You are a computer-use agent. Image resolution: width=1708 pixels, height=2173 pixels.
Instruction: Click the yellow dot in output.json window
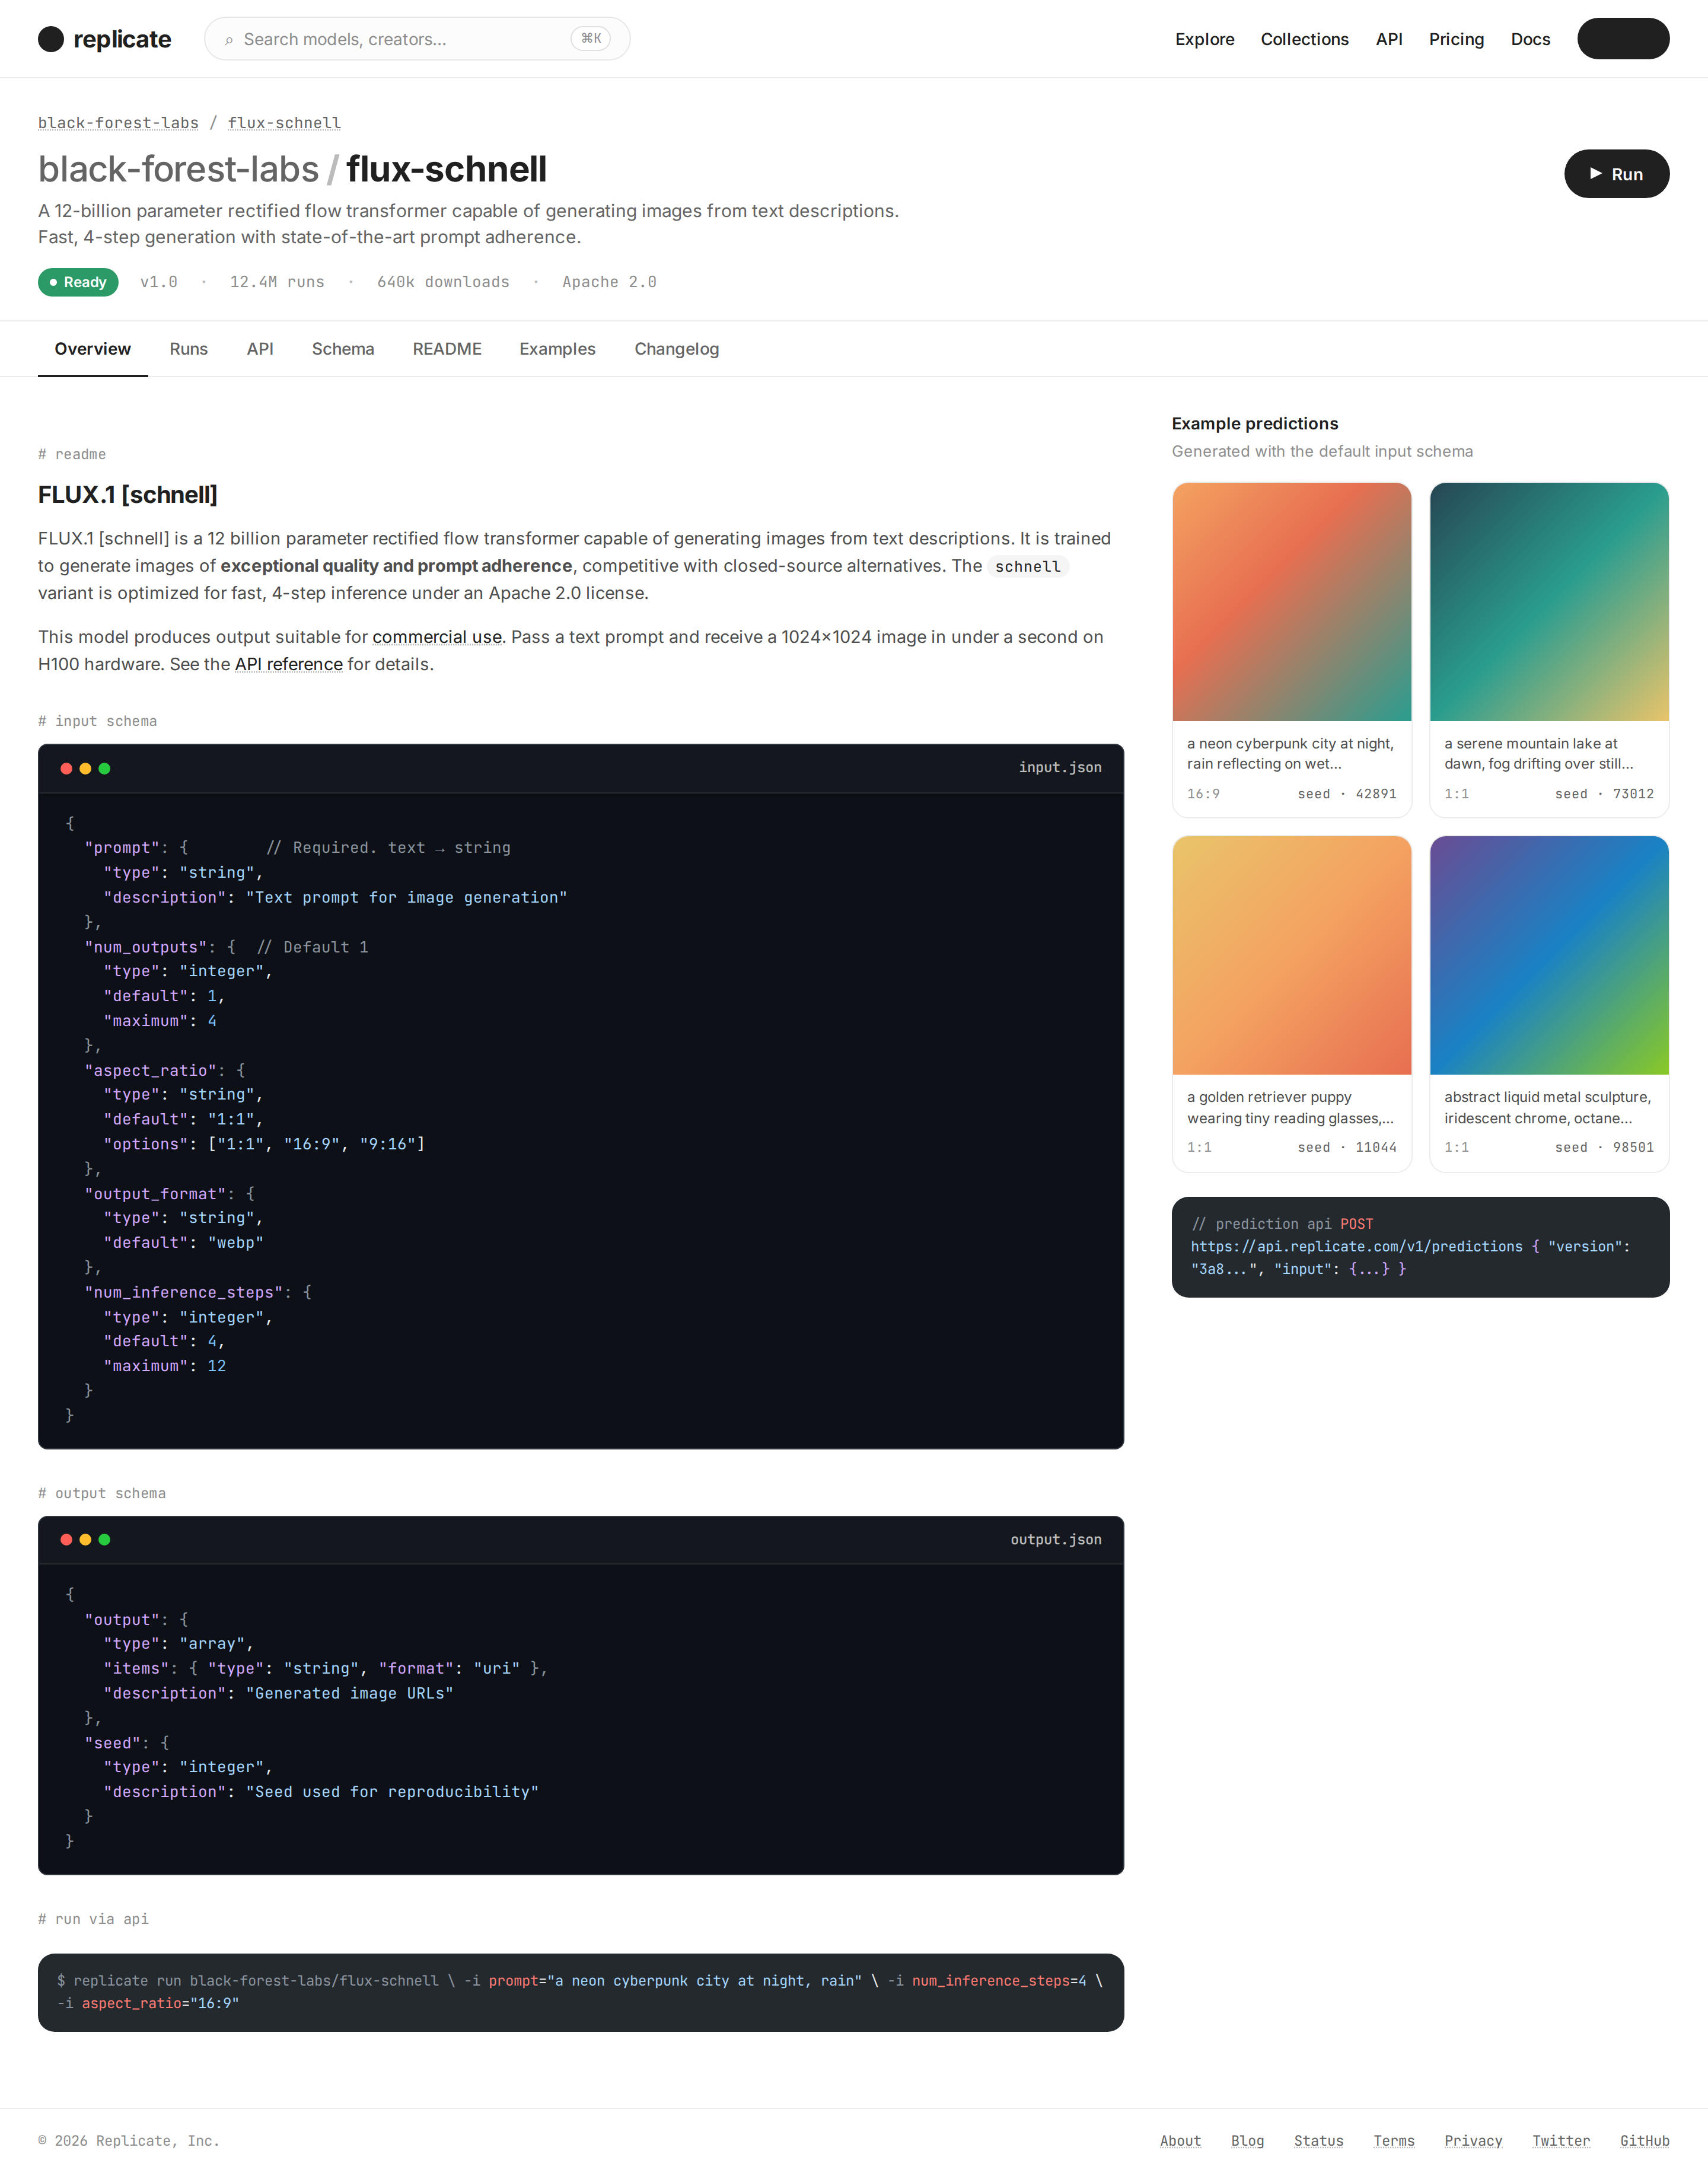(x=85, y=1539)
